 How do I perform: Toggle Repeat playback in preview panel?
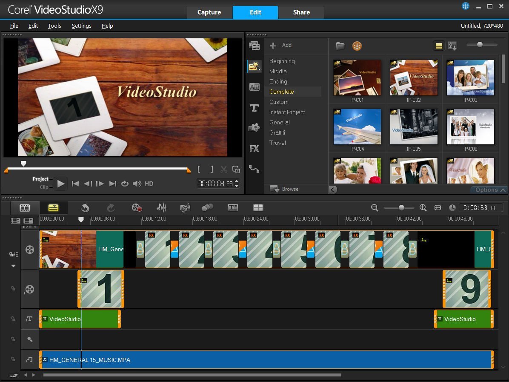point(125,184)
